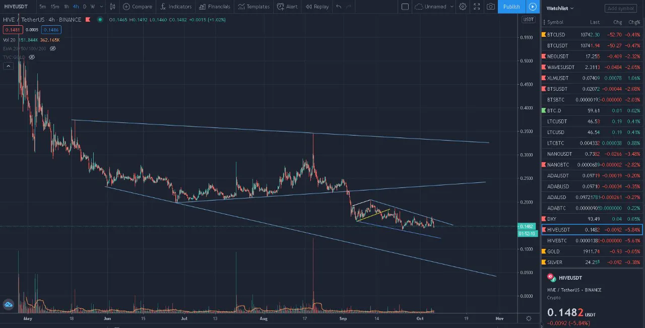This screenshot has width=645, height=328.
Task: Click the green flag next to BTC.D
Action: pos(544,110)
